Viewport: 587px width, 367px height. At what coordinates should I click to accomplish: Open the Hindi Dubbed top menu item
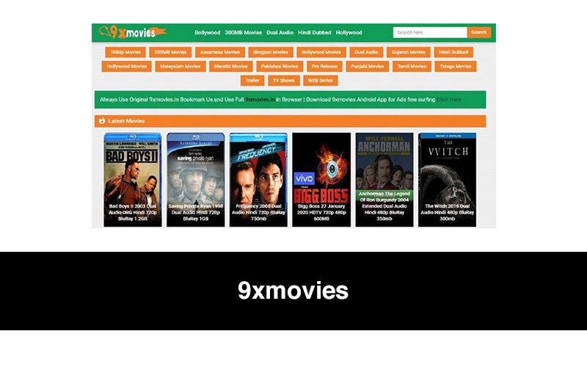(x=315, y=32)
